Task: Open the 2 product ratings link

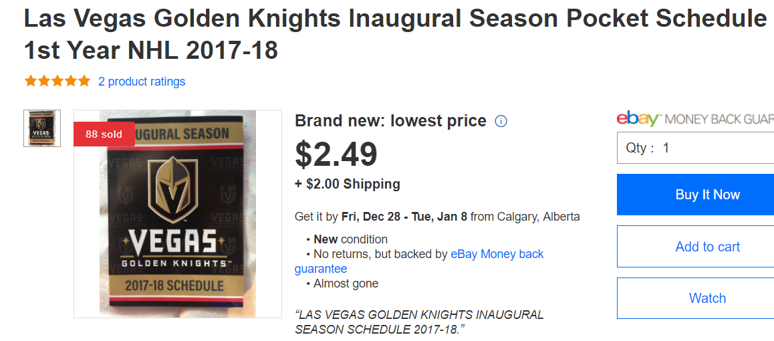Action: click(x=142, y=82)
